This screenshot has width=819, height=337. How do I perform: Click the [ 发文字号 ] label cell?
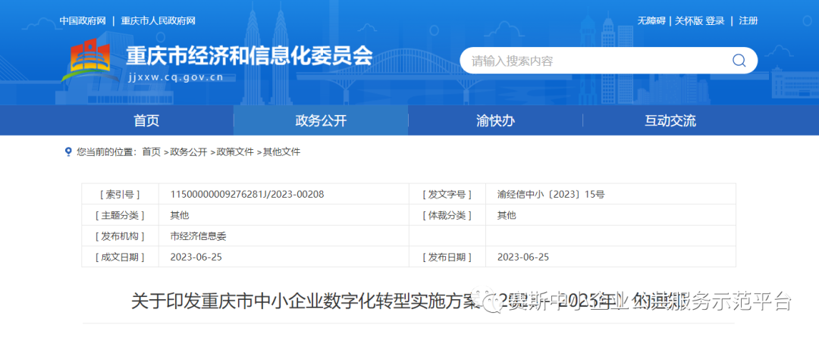tap(447, 195)
